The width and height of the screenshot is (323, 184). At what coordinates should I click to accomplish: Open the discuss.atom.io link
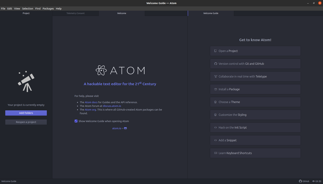(112, 106)
